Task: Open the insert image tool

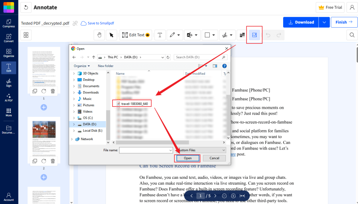Action: [x=254, y=35]
